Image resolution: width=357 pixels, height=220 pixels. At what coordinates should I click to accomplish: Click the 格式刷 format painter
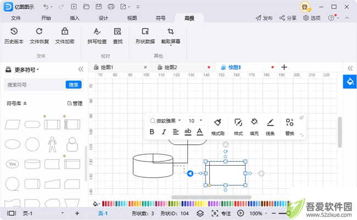point(218,127)
